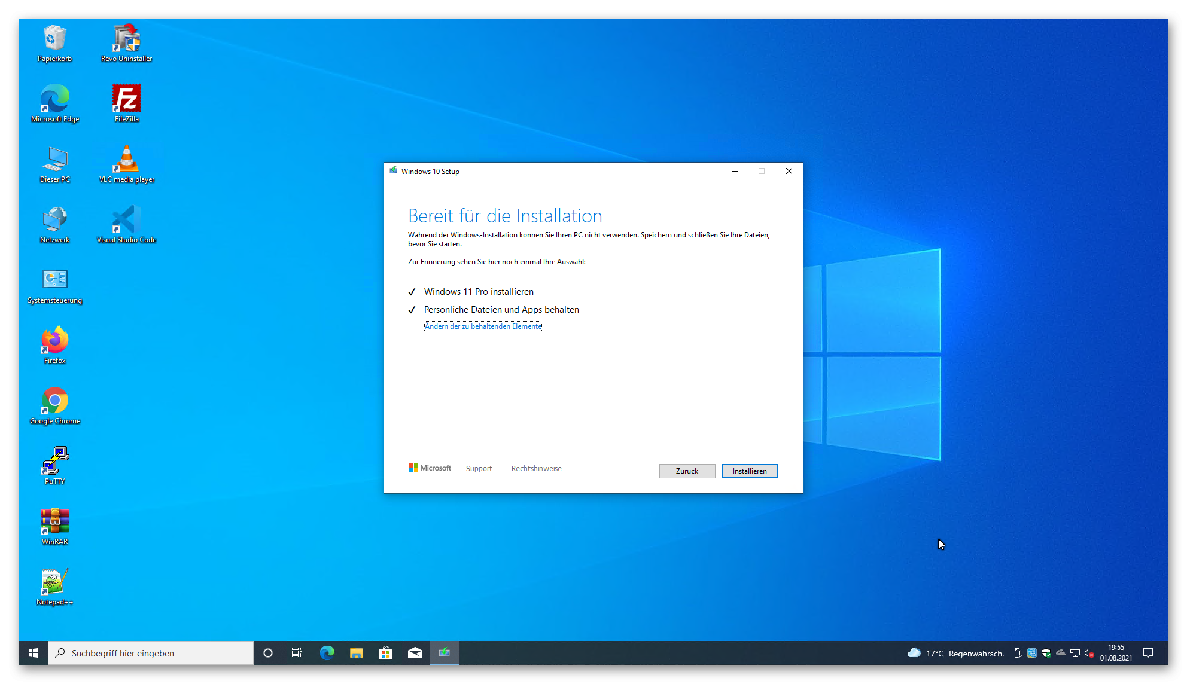The height and width of the screenshot is (684, 1187).
Task: Select the Microsoft Edge desktop shortcut
Action: 54,103
